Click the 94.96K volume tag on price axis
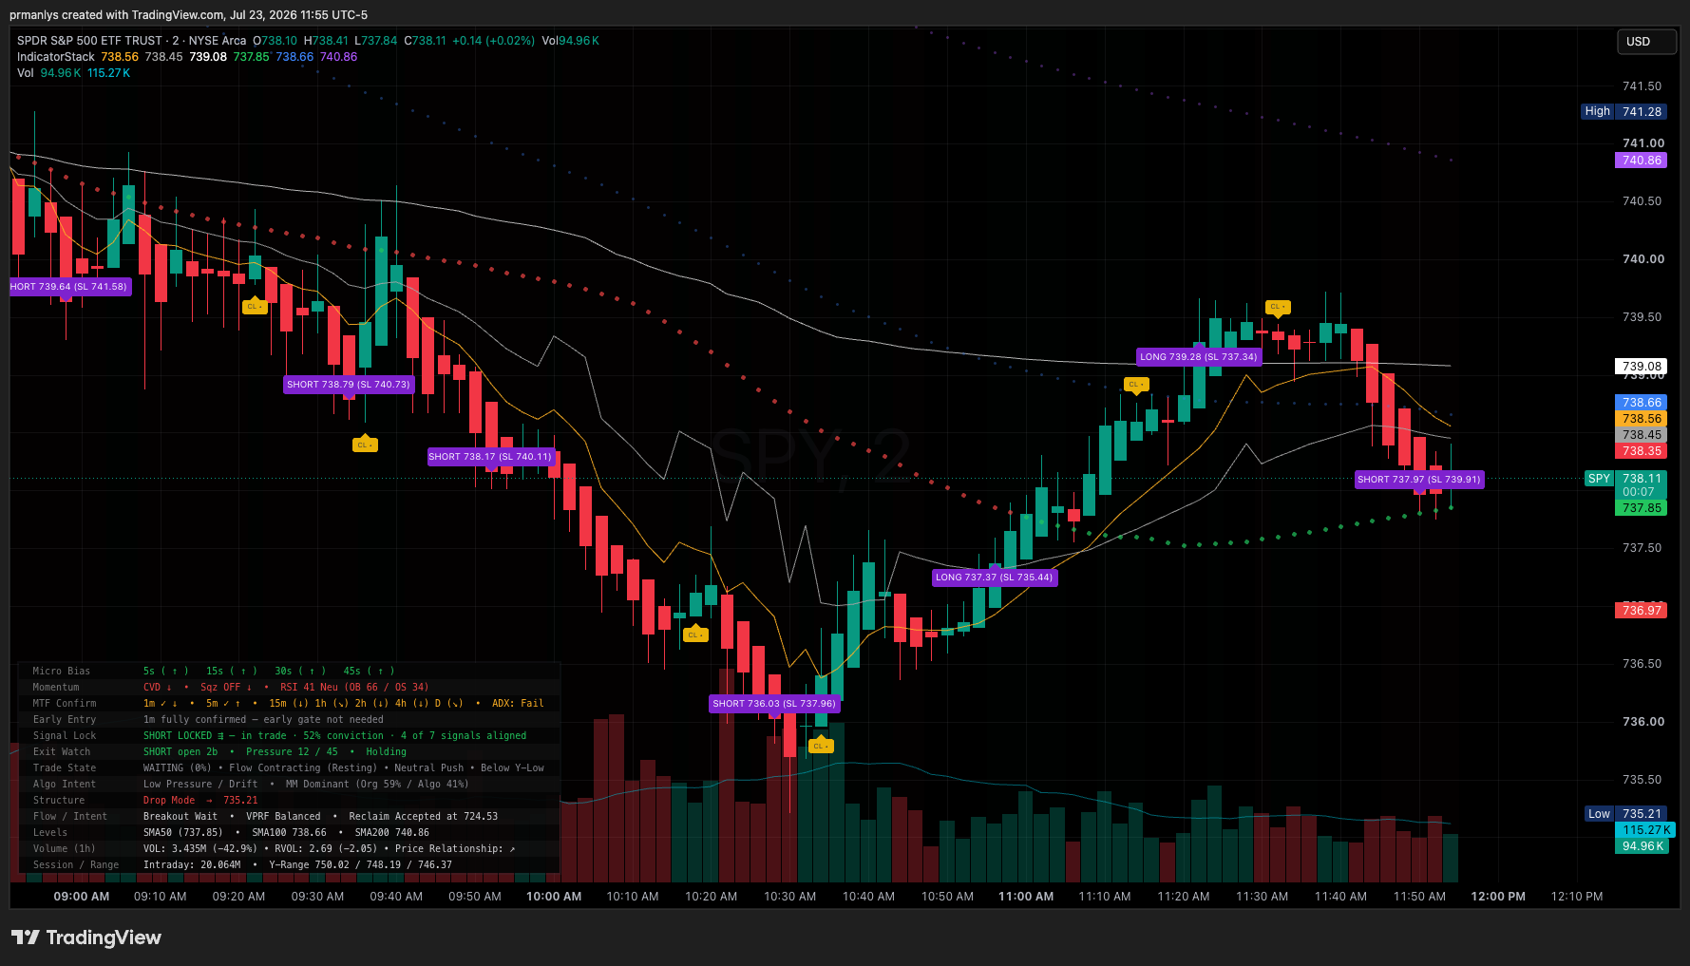This screenshot has width=1690, height=966. (x=1643, y=846)
